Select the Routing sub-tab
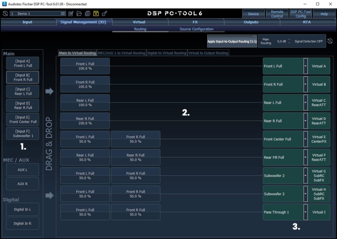 click(140, 29)
